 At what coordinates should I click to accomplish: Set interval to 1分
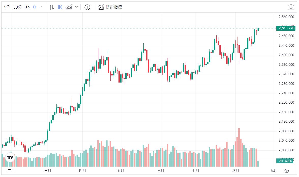(7, 7)
